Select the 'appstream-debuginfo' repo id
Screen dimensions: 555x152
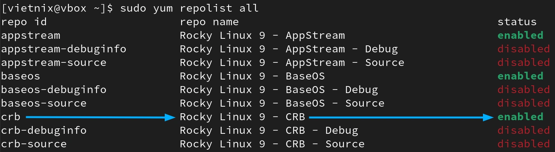click(x=64, y=50)
